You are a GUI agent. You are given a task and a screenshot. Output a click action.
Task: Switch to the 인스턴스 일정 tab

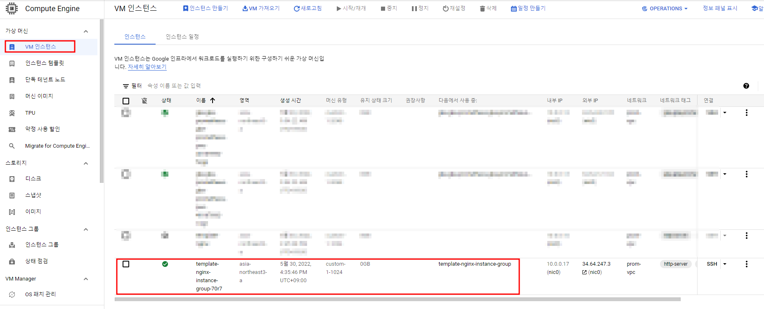(182, 36)
